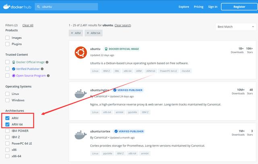Click the ubuntu/nginx Verified Publisher badge
Image resolution: width=258 pixels, height=164 pixels.
pos(128,90)
